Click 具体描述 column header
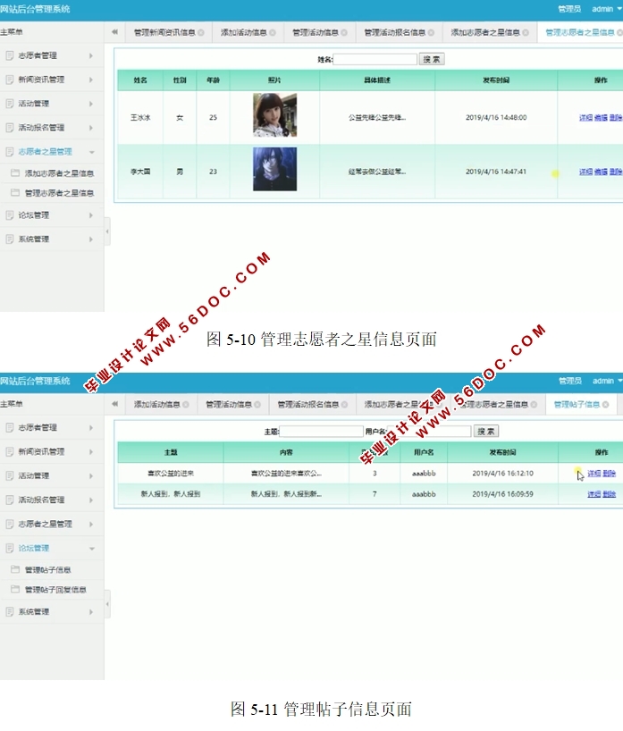This screenshot has height=731, width=623. (x=377, y=80)
